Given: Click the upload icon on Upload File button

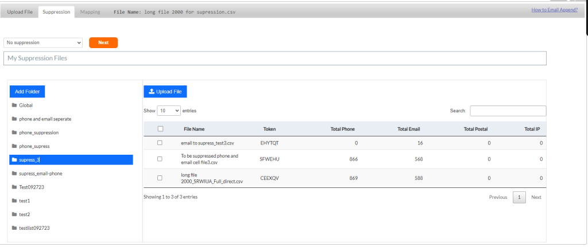Looking at the screenshot, I should 151,92.
